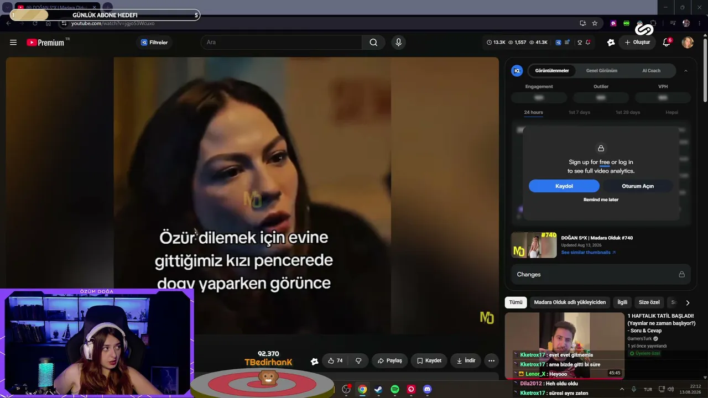Open more actions under the video
708x398 pixels.
(491, 360)
